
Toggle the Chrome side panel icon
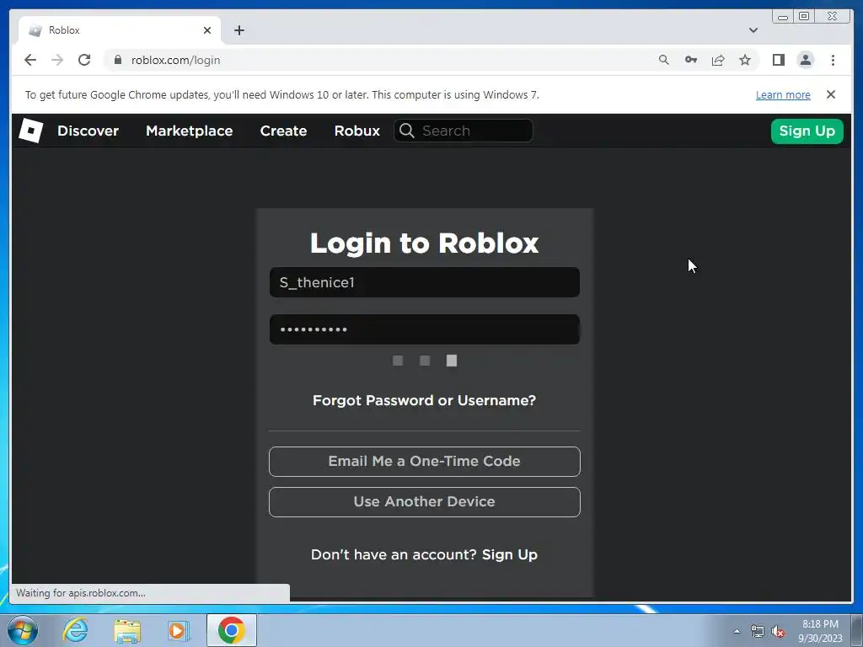tap(778, 60)
